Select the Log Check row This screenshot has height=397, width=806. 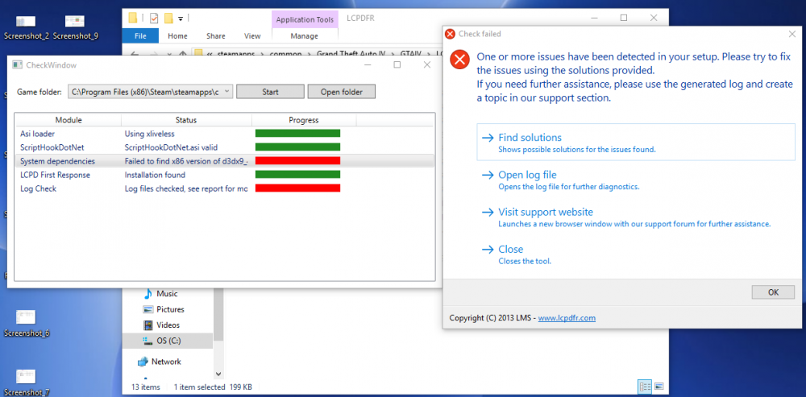tap(225, 188)
